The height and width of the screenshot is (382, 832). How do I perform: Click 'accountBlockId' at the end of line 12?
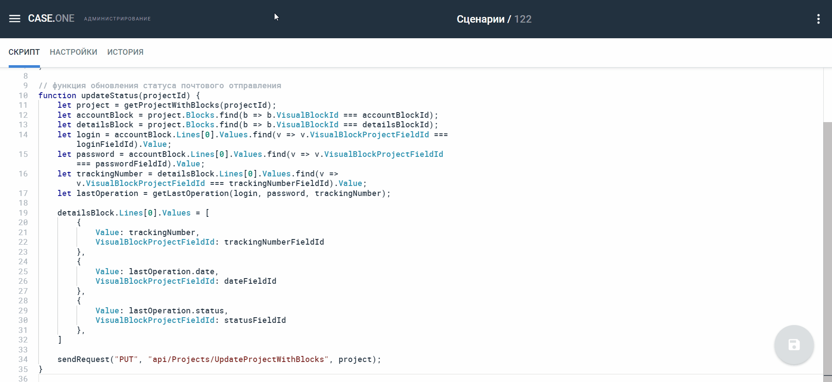coord(396,115)
